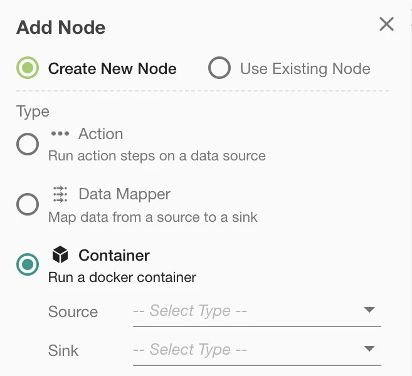Click "Run a docker container" description
The width and height of the screenshot is (412, 376).
122,277
